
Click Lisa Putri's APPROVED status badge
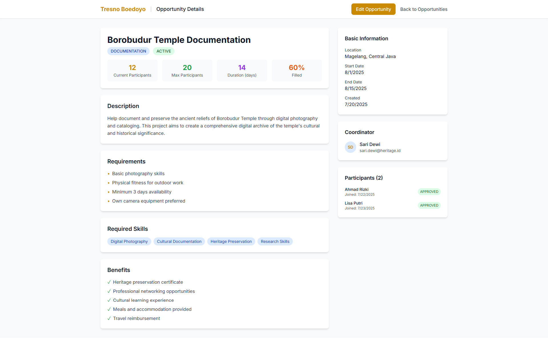[x=429, y=205]
